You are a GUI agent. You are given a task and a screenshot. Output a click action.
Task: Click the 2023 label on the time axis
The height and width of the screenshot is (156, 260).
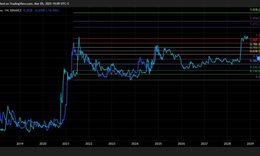112,144
